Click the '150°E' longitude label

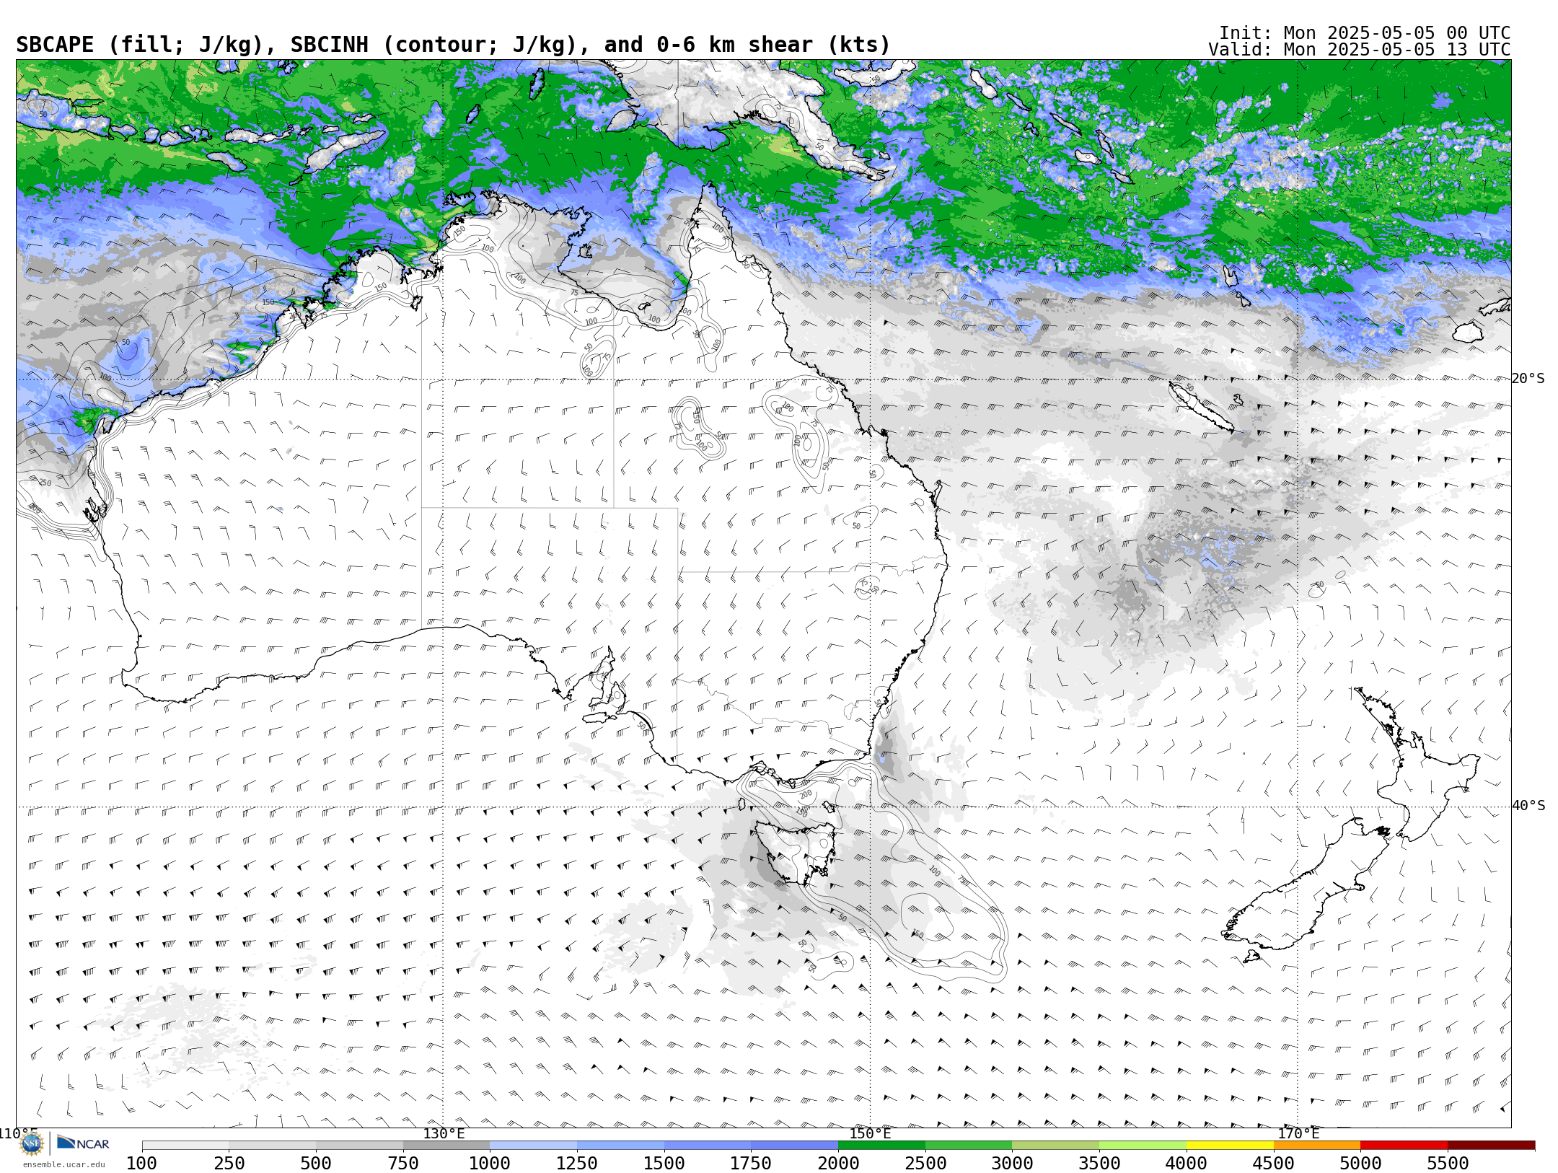[870, 1134]
